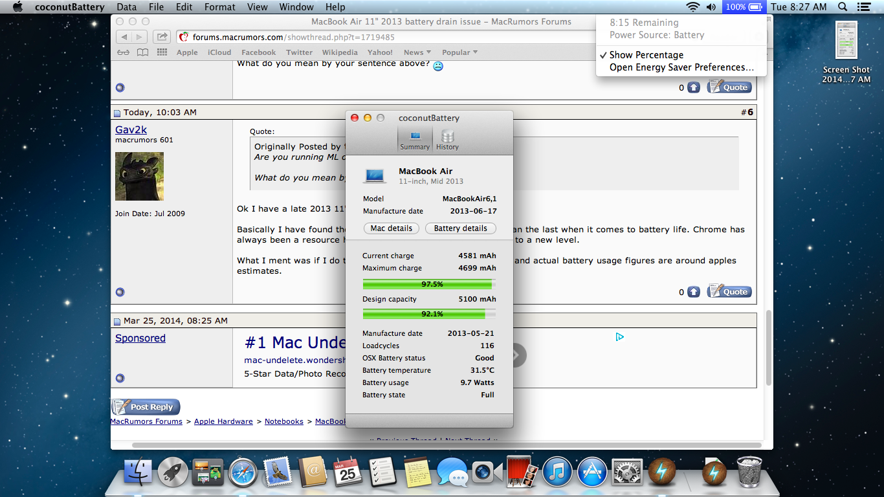Screen dimensions: 884x497
Task: Click the MacBook Air laptop icon
Action: (375, 175)
